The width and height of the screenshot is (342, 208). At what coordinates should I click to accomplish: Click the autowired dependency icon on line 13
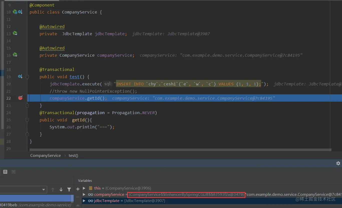(15, 33)
